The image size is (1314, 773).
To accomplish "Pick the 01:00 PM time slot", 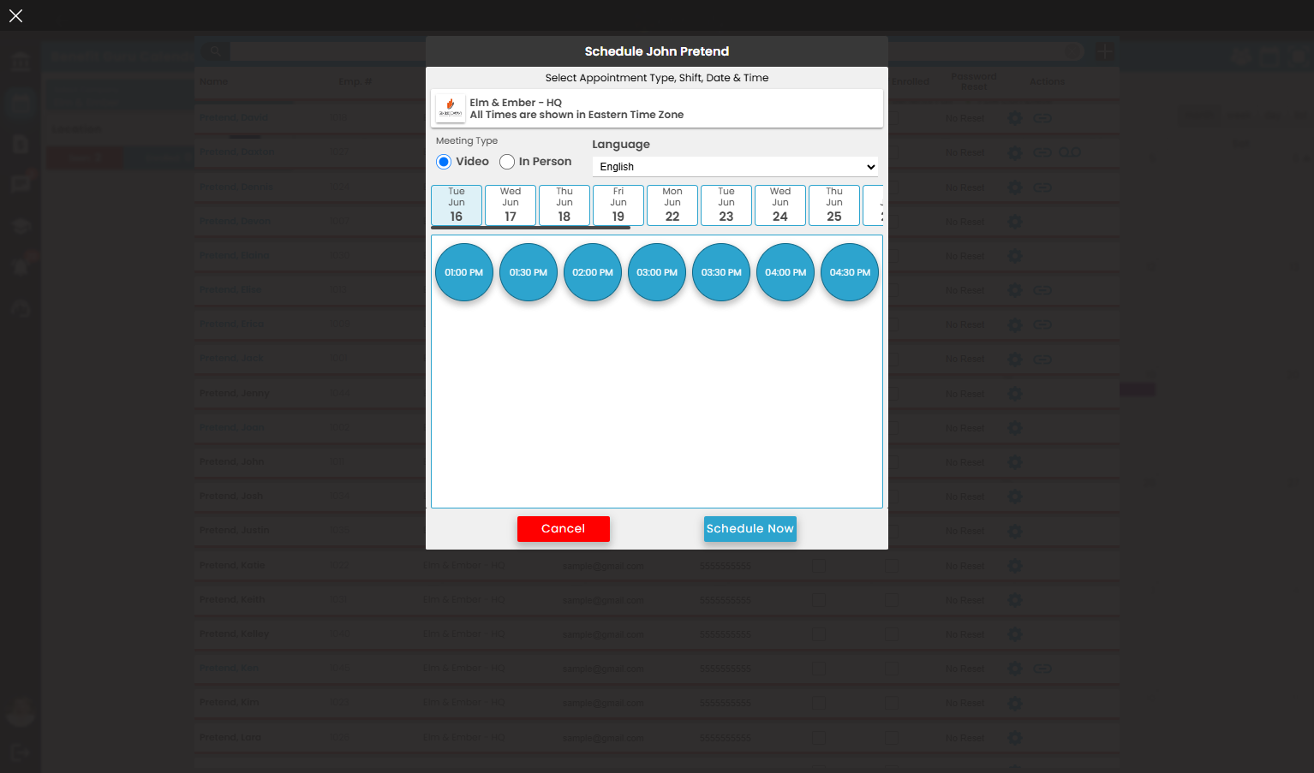I will coord(464,272).
